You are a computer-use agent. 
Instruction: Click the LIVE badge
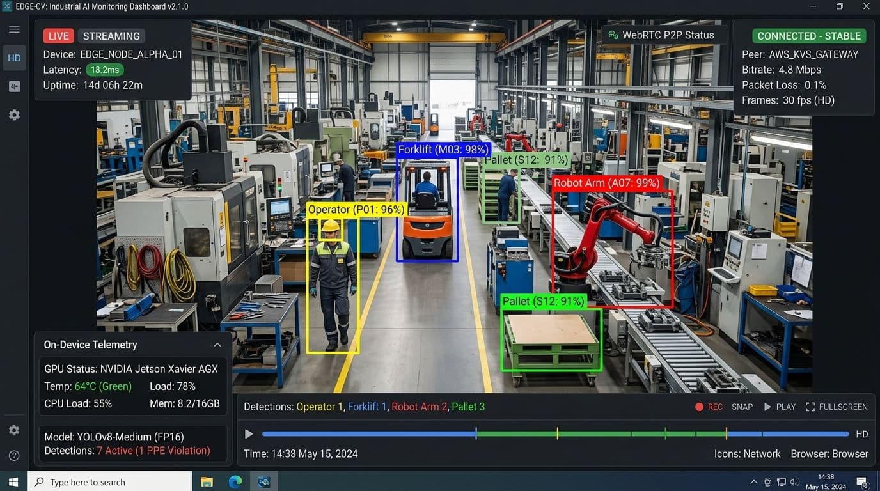coord(59,36)
